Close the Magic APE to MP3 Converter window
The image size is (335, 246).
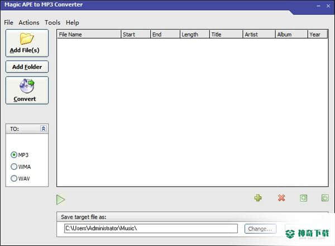(328, 6)
